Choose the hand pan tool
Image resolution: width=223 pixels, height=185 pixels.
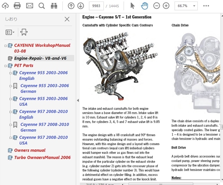(x=145, y=6)
